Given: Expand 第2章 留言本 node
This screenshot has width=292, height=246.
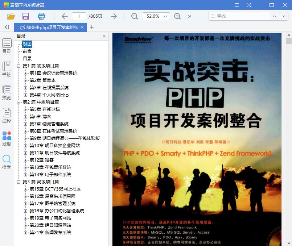Looking at the screenshot, I should click(x=25, y=80).
